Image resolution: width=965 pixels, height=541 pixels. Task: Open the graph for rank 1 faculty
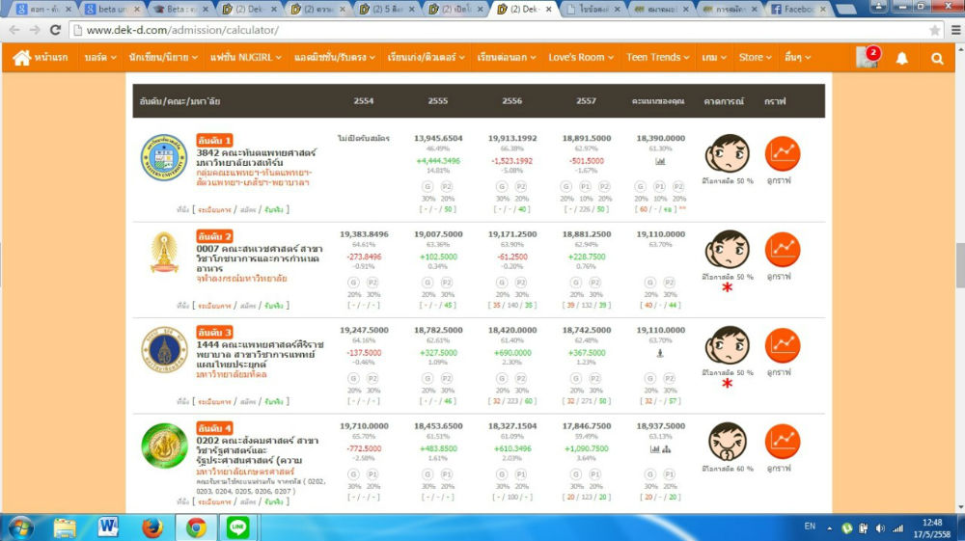[783, 153]
